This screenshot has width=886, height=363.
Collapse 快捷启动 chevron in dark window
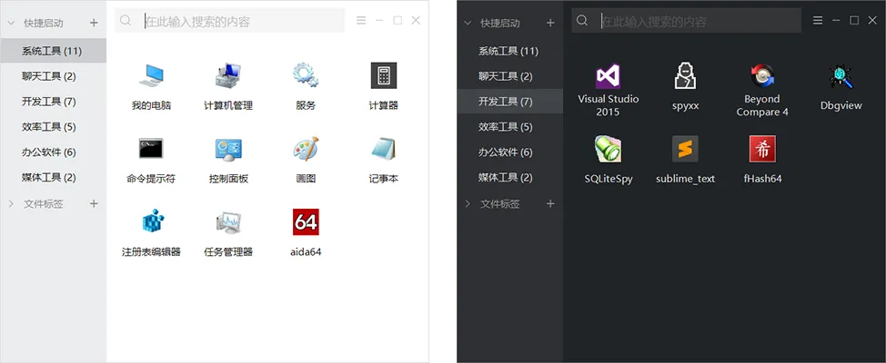pyautogui.click(x=468, y=23)
